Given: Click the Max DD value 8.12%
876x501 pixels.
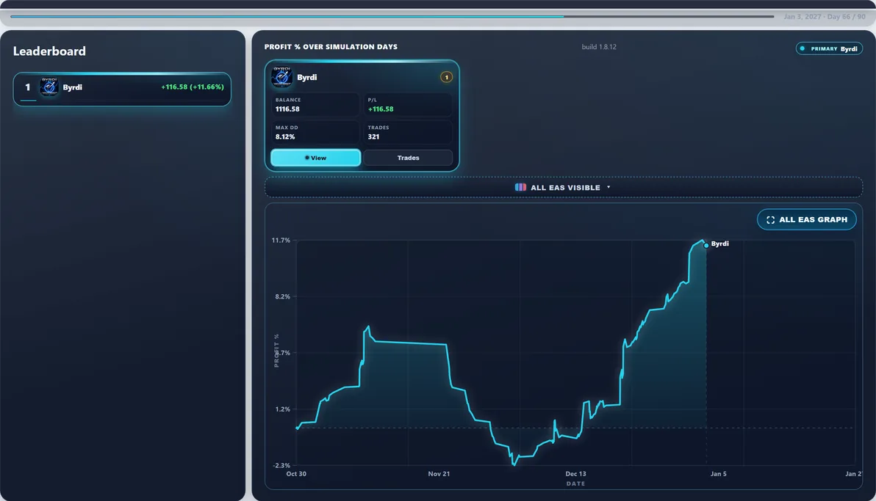Looking at the screenshot, I should pos(285,136).
